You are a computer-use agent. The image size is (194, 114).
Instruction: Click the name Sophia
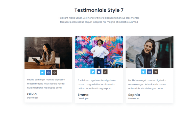point(134,95)
